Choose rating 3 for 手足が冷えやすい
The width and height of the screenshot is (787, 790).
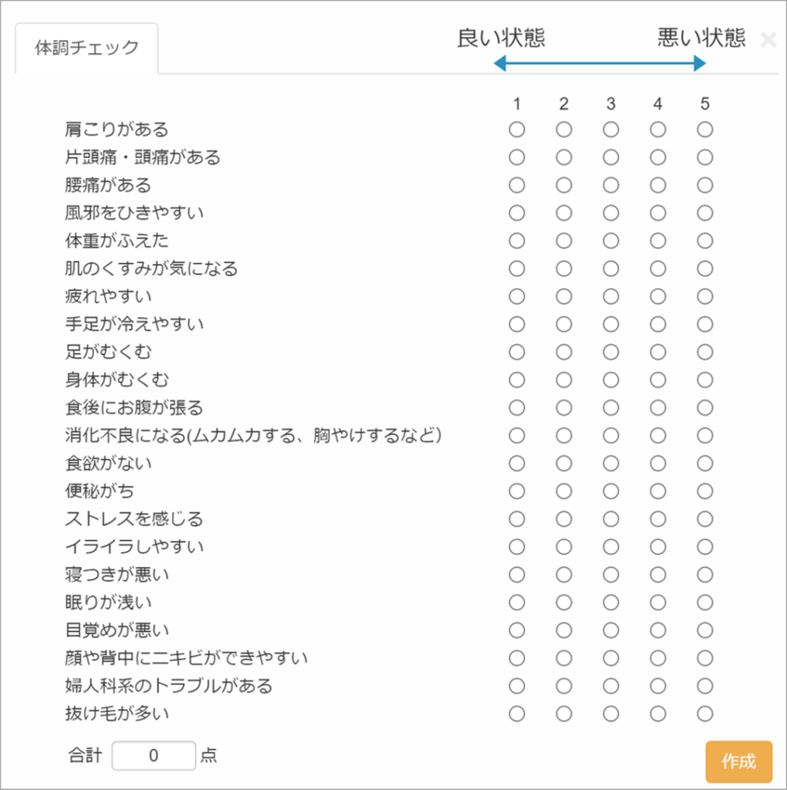coord(611,324)
